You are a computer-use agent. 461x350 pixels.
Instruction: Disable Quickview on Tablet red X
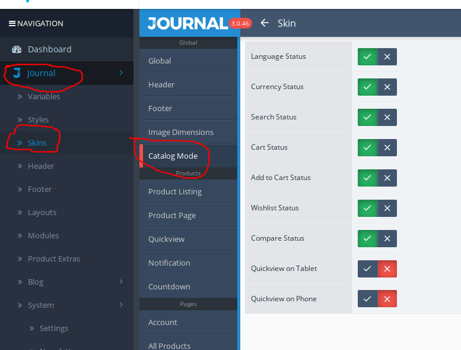(x=387, y=269)
